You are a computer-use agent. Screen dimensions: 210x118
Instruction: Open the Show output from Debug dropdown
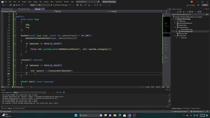tap(30, 92)
